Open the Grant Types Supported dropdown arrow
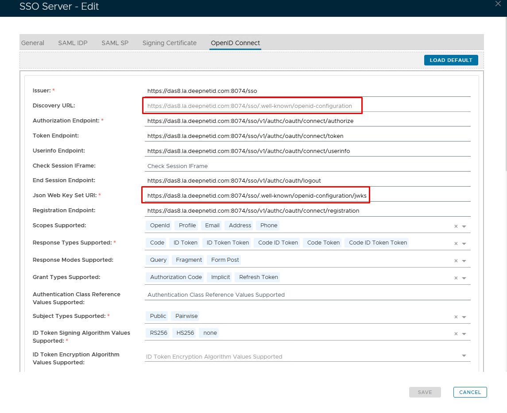Image resolution: width=507 pixels, height=413 pixels. tap(464, 278)
